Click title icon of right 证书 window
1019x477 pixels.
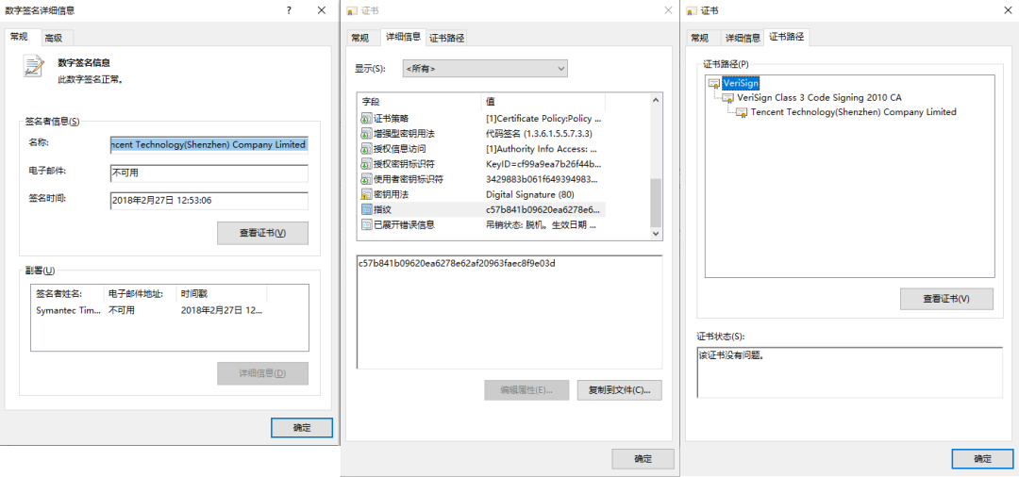pyautogui.click(x=692, y=10)
